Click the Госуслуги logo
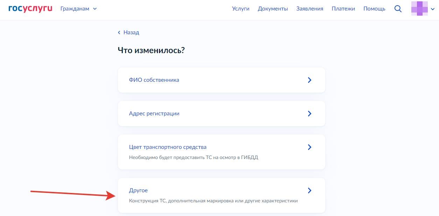 [30, 8]
